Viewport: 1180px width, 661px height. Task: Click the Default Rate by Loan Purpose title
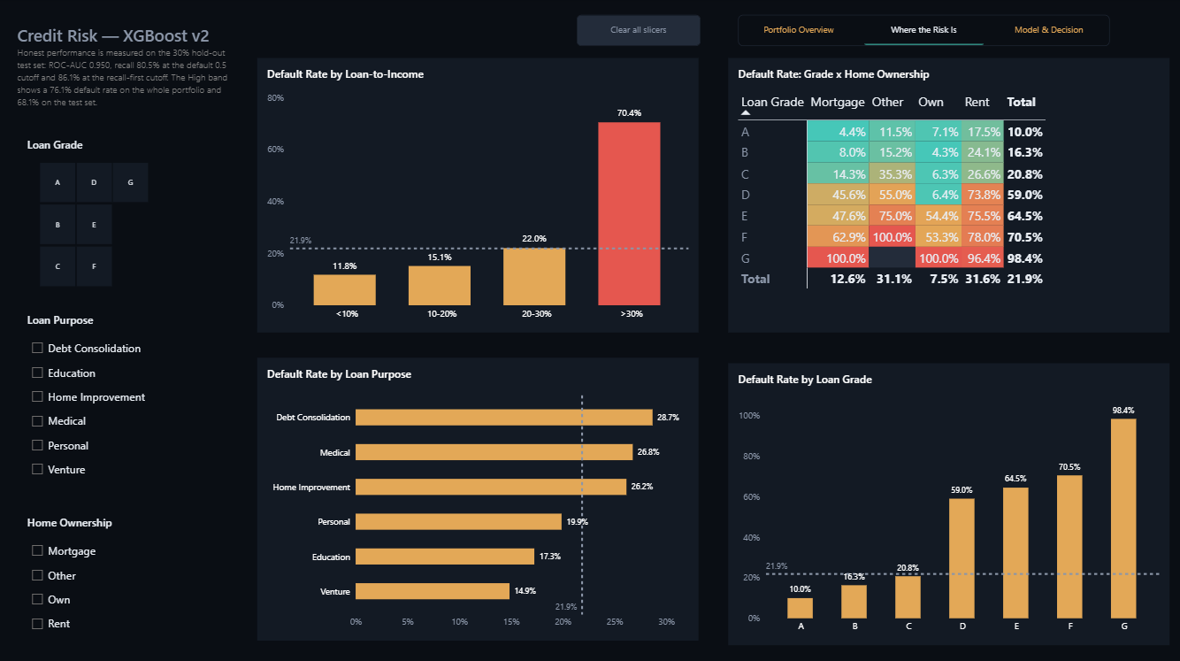pyautogui.click(x=340, y=374)
